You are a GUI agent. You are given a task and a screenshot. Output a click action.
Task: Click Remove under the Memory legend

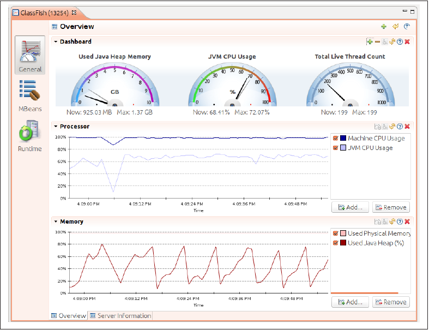click(391, 302)
